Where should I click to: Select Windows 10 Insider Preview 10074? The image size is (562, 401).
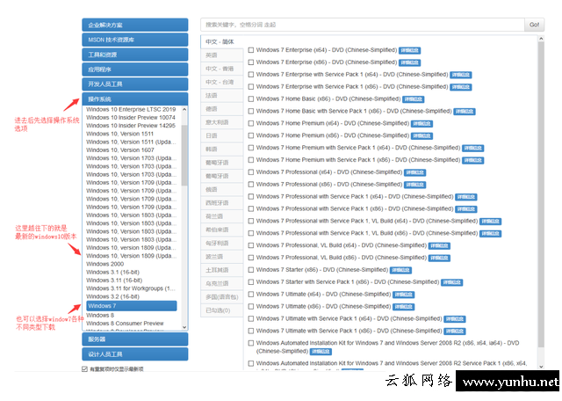point(131,117)
